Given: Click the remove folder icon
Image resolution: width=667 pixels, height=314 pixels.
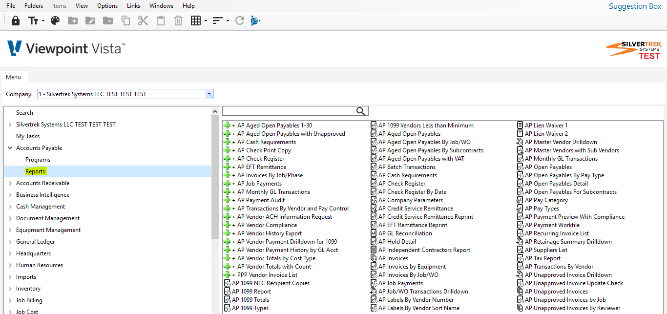Looking at the screenshot, I should [108, 21].
